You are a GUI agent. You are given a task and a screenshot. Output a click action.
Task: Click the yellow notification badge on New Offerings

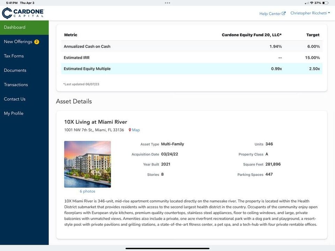point(36,41)
